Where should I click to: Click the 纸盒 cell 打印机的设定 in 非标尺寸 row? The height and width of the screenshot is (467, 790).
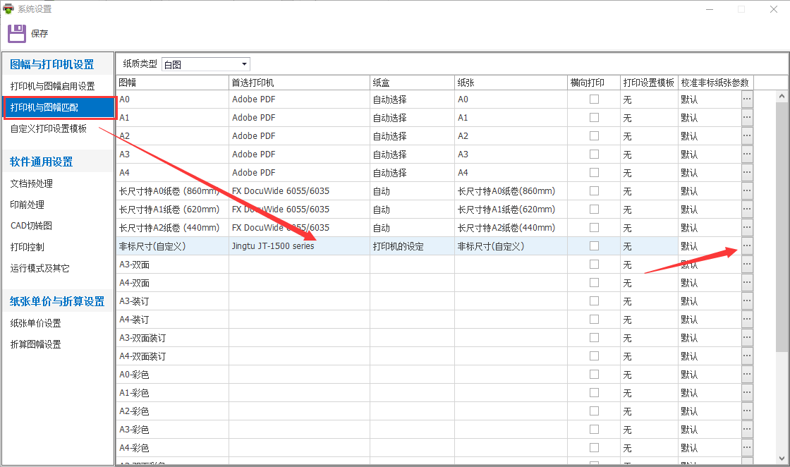pyautogui.click(x=411, y=246)
